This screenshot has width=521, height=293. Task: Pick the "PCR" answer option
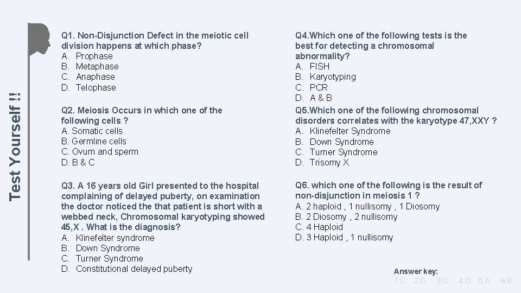click(319, 87)
